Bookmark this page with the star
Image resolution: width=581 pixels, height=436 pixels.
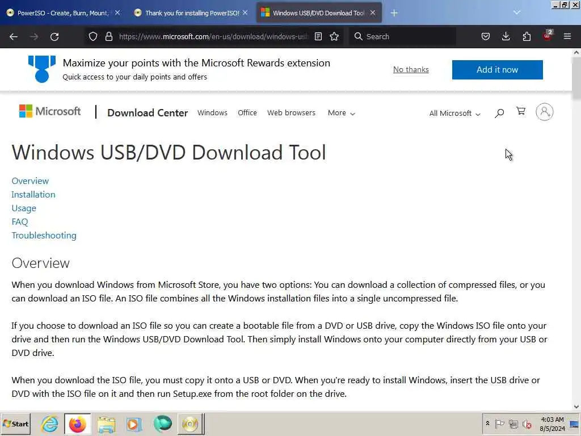[x=334, y=36]
